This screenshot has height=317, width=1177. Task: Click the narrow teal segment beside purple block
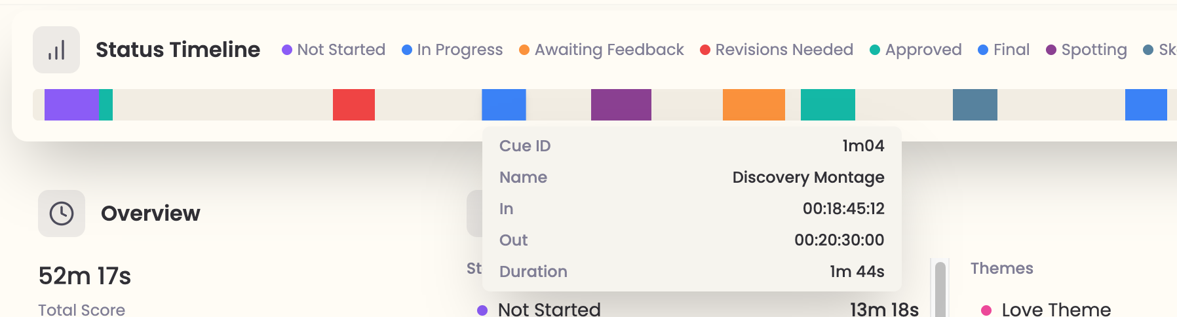pyautogui.click(x=106, y=105)
